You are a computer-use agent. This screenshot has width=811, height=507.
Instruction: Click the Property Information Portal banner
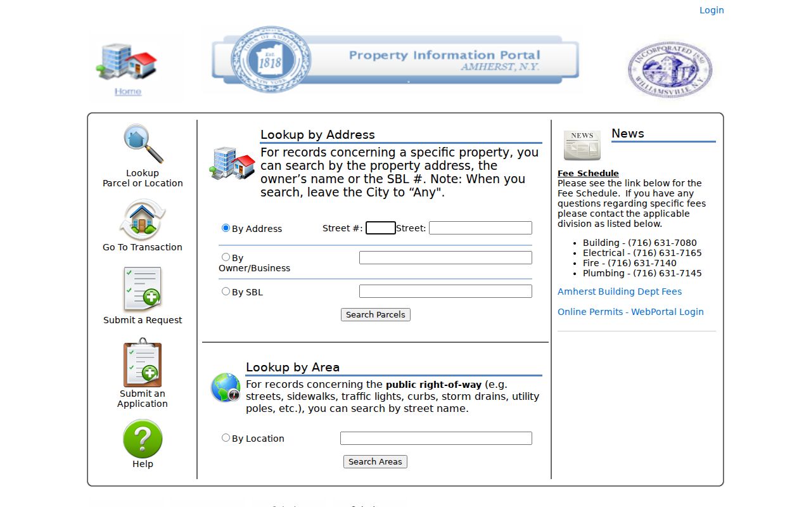pyautogui.click(x=395, y=60)
